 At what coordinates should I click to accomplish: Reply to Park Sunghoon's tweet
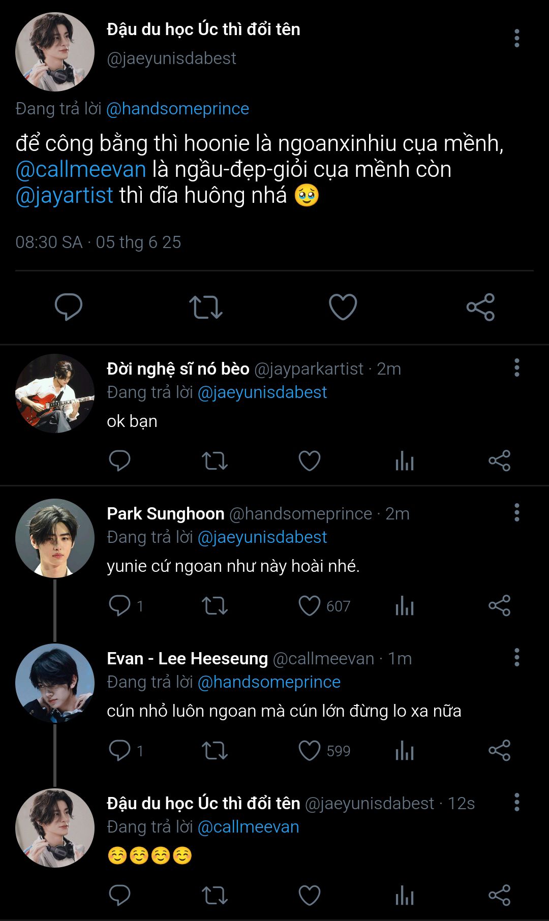(120, 606)
